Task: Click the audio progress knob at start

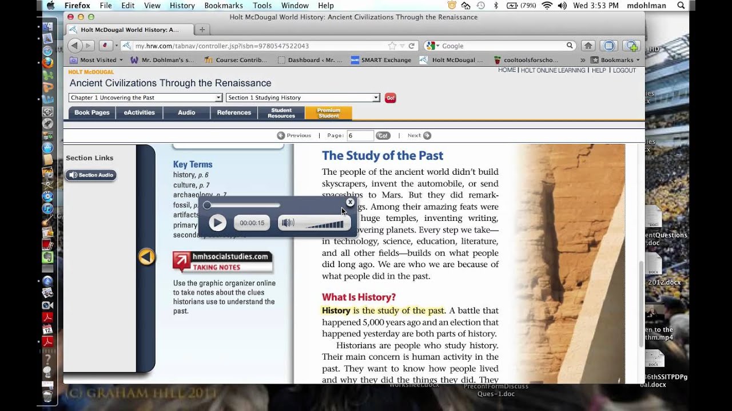Action: 207,205
